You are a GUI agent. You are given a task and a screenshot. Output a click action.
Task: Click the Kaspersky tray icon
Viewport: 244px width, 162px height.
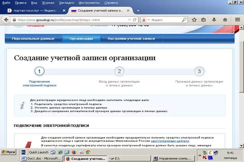click(205, 158)
